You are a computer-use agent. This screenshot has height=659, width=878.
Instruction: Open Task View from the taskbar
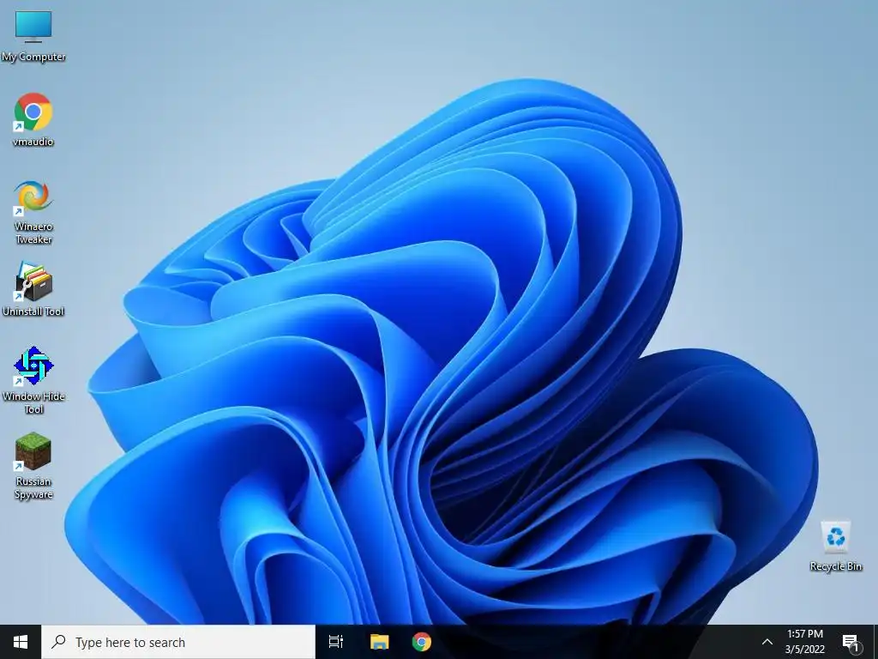point(336,642)
